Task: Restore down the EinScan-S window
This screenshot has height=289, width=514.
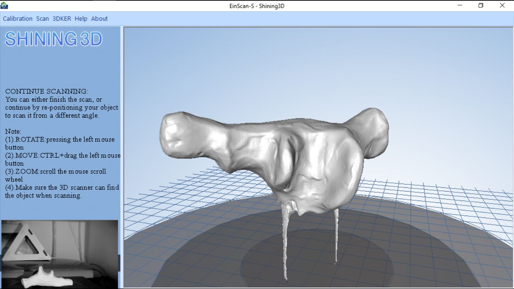Action: (481, 5)
